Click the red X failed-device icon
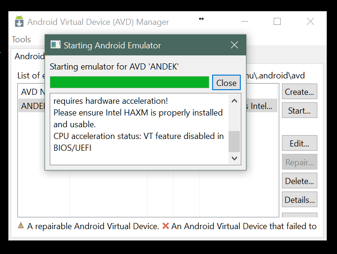Screen dimensions: 337x254 pos(165,226)
